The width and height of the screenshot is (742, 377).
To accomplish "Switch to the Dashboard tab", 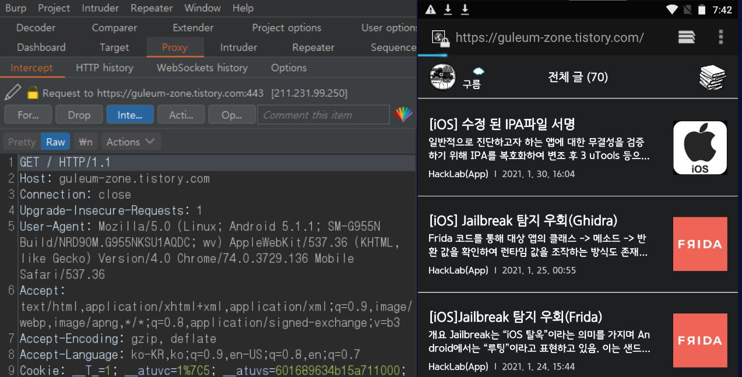I will (41, 47).
